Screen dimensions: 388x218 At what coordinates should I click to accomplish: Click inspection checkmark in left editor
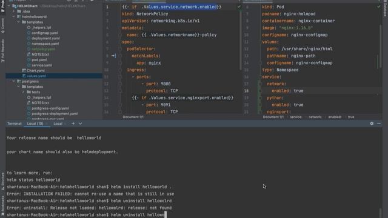[x=239, y=7]
